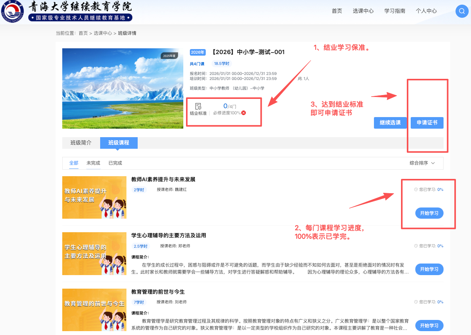Expand the 综合排序 sort dropdown

click(x=422, y=163)
